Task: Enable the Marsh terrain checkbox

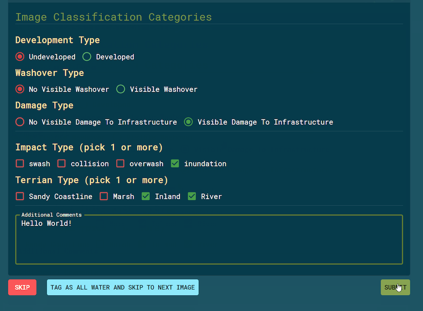Action: 103,196
